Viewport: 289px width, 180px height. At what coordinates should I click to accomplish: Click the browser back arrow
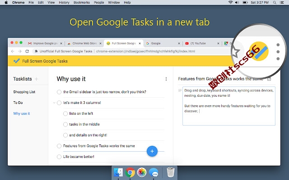tap(13, 51)
